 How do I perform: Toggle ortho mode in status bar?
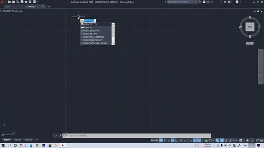(x=177, y=140)
